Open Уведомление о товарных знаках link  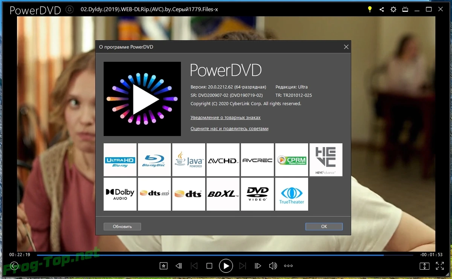pyautogui.click(x=226, y=118)
